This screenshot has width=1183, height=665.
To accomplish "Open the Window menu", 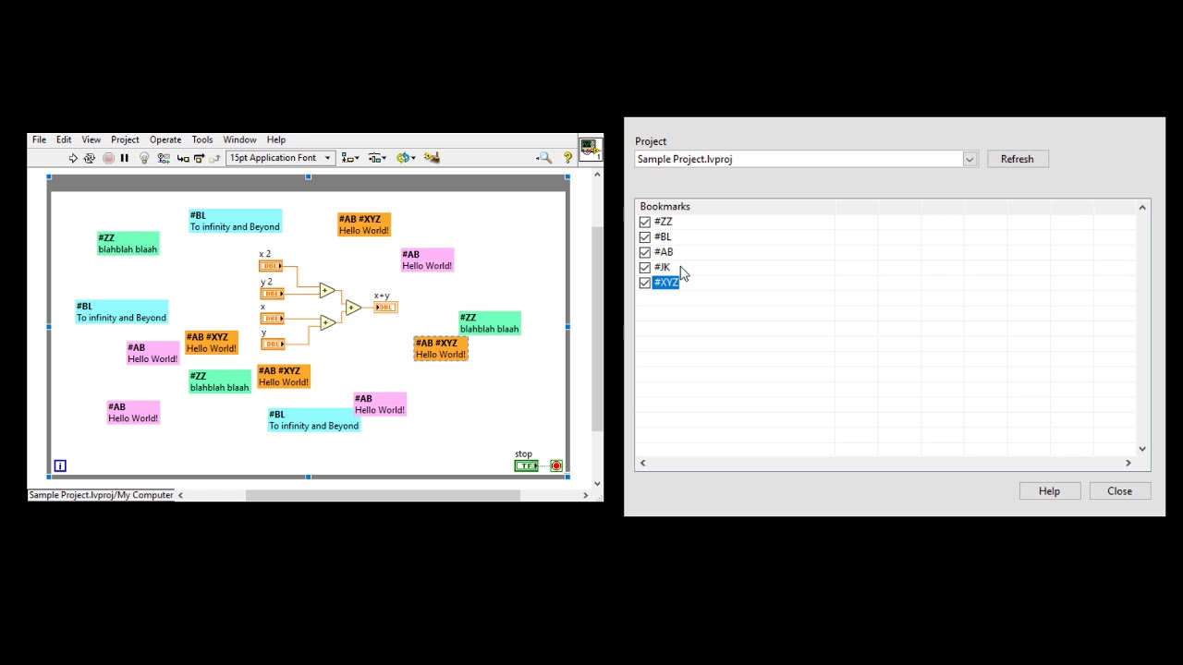I will [x=239, y=139].
